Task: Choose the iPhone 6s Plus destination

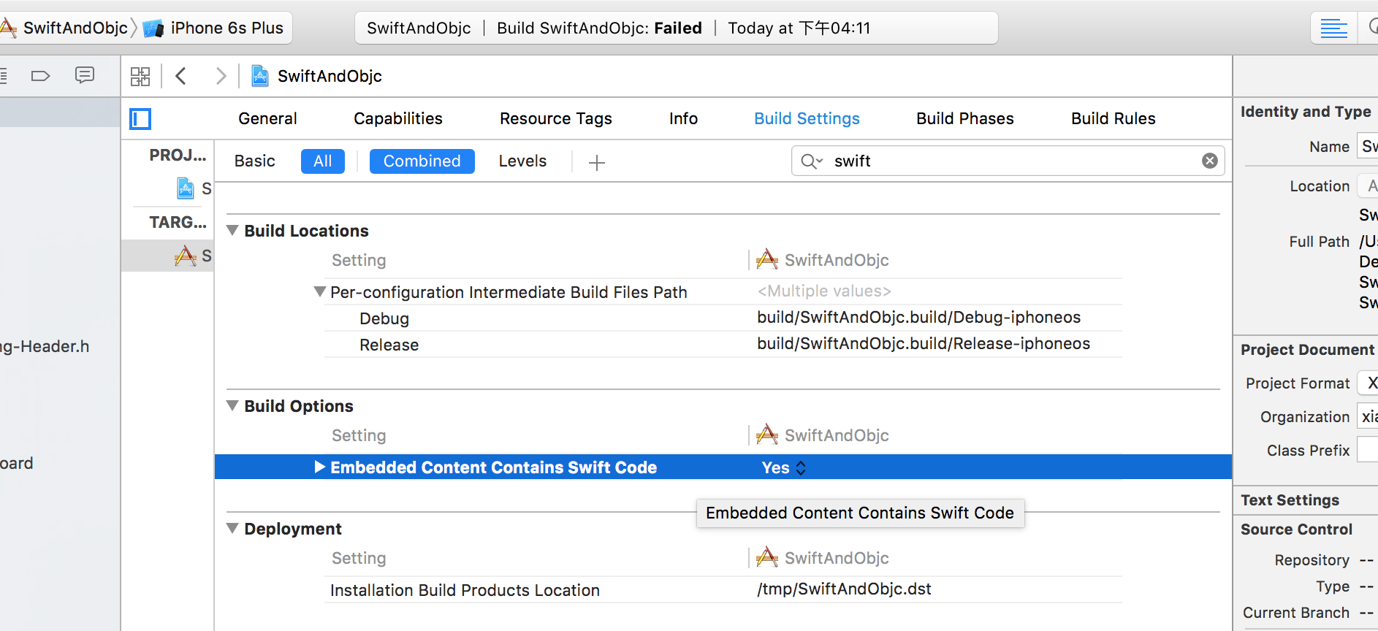Action: (213, 28)
